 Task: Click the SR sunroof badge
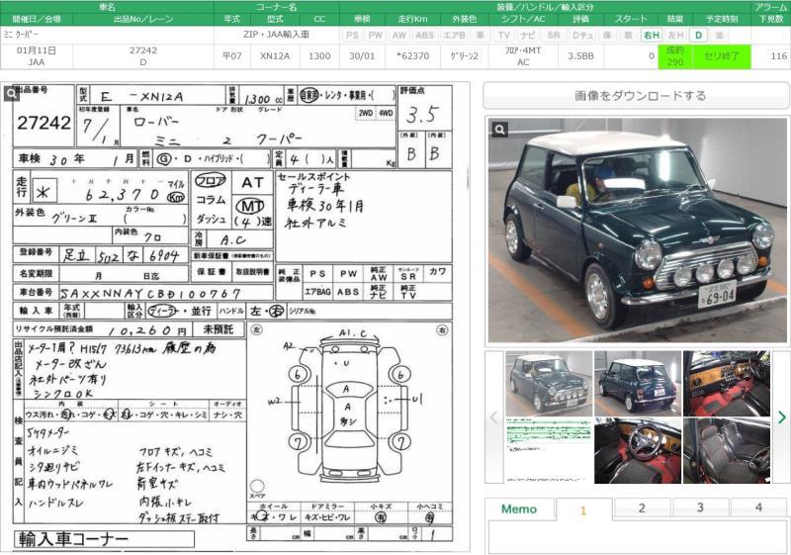click(554, 35)
